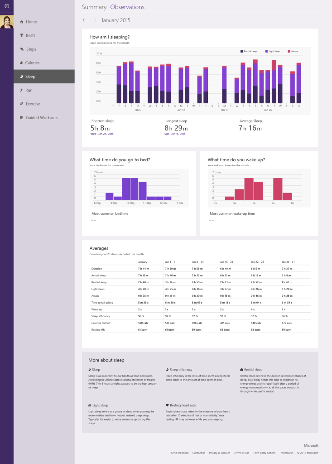
Task: Open the Terms of use link
Action: (x=241, y=453)
